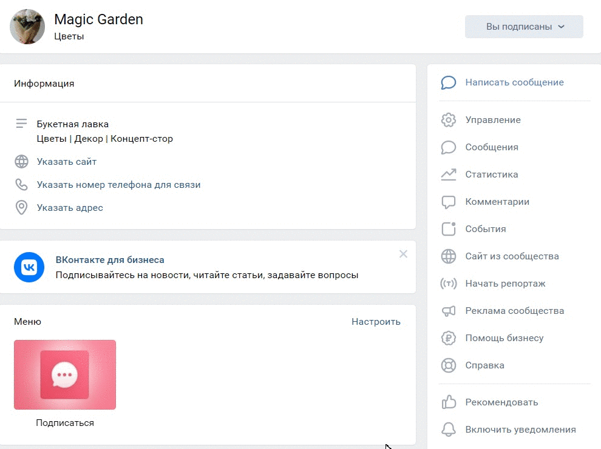601x449 pixels.
Task: Click the Статистика chart icon
Action: (449, 175)
